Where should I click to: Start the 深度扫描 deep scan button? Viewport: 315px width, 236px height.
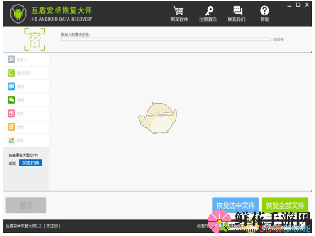click(x=30, y=163)
